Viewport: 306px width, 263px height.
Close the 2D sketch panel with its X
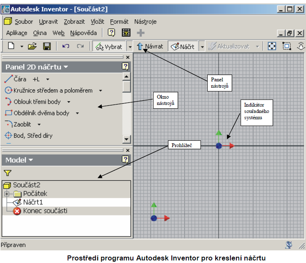pyautogui.click(x=128, y=57)
